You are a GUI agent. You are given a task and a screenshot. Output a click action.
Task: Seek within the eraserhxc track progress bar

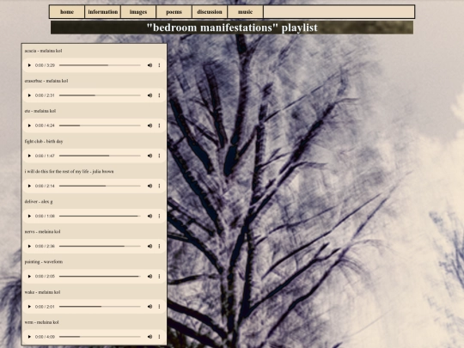coord(100,95)
